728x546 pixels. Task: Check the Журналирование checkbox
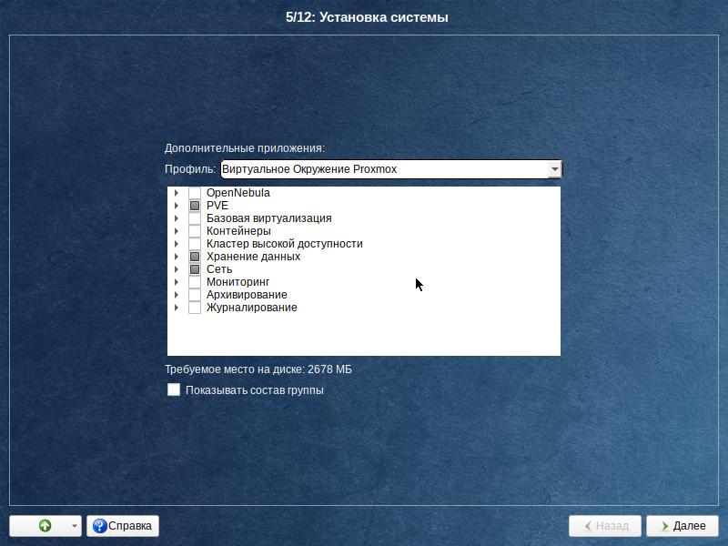tap(195, 308)
